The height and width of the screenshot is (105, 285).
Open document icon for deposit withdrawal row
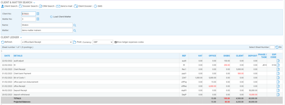(x=278, y=95)
